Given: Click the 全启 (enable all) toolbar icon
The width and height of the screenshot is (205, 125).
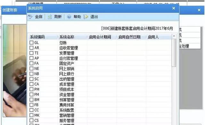Looking at the screenshot, I should 30,17.
